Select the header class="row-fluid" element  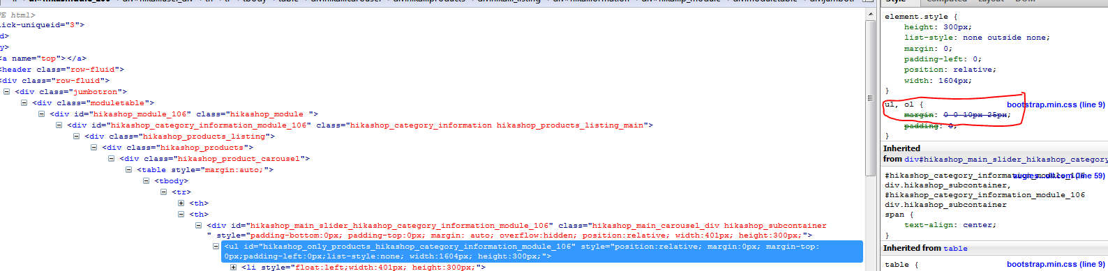(x=61, y=70)
